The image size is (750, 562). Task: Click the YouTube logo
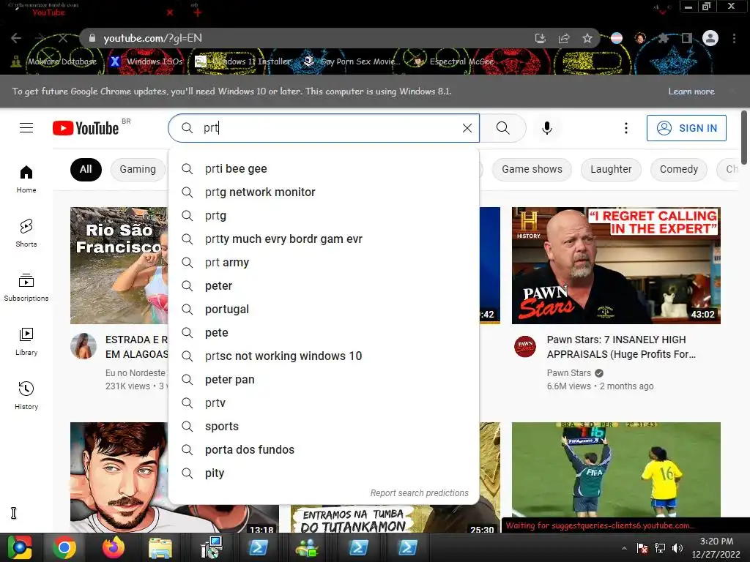tap(86, 128)
